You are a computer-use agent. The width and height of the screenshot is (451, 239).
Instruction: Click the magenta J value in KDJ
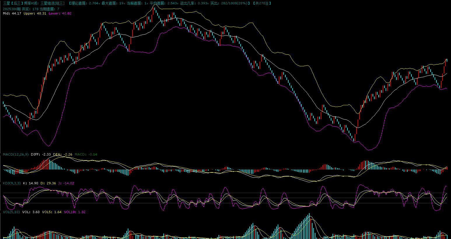tap(66, 183)
